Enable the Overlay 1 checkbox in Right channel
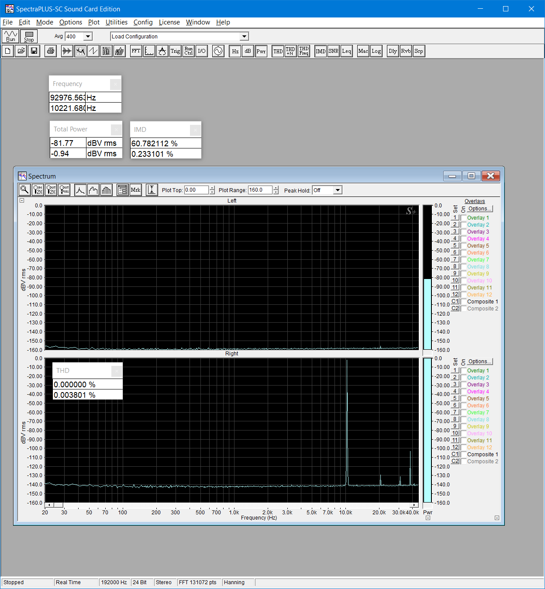 (464, 371)
